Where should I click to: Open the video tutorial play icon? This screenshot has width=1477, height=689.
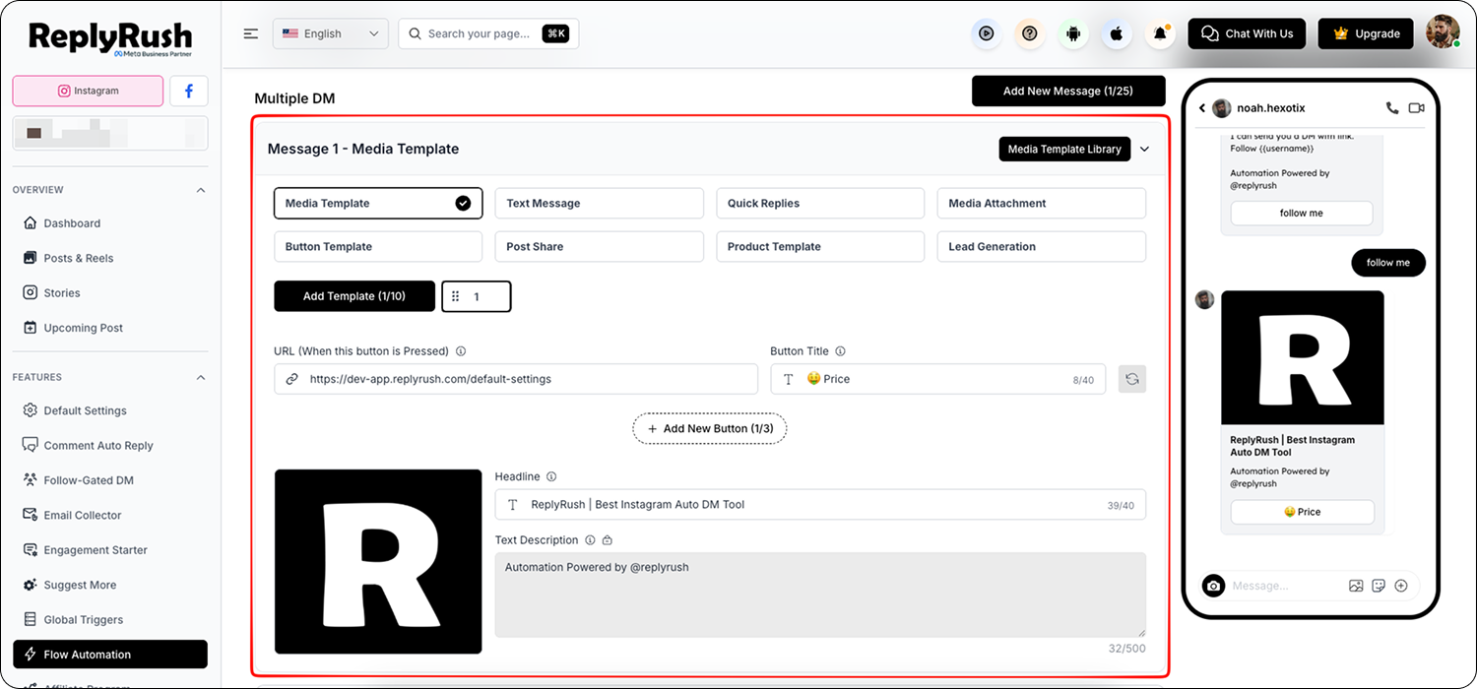(x=986, y=33)
